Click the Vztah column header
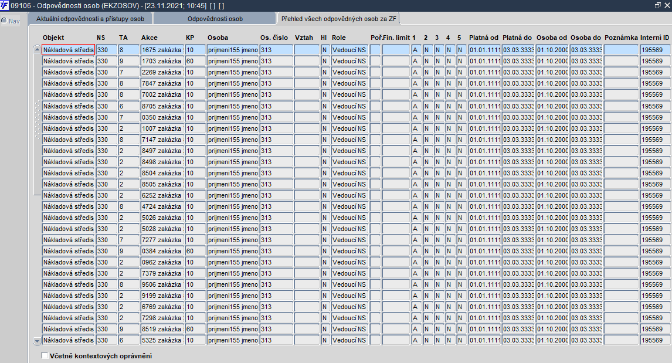This screenshot has width=672, height=363. 304,38
